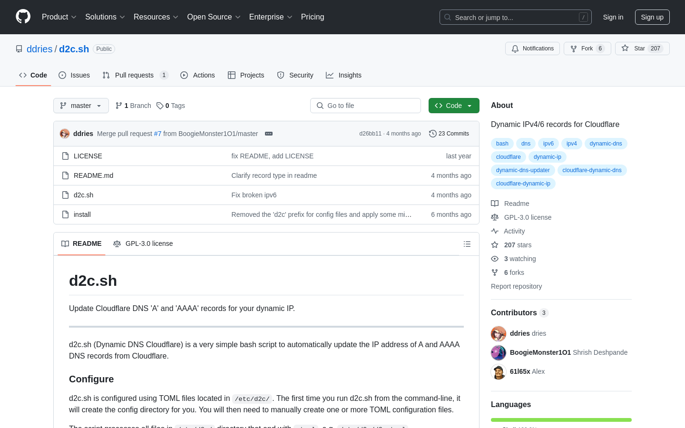Image resolution: width=685 pixels, height=428 pixels.
Task: Click the ipv4 topic tag
Action: point(572,144)
